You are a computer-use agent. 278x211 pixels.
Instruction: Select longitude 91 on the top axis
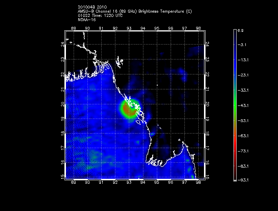[101, 28]
